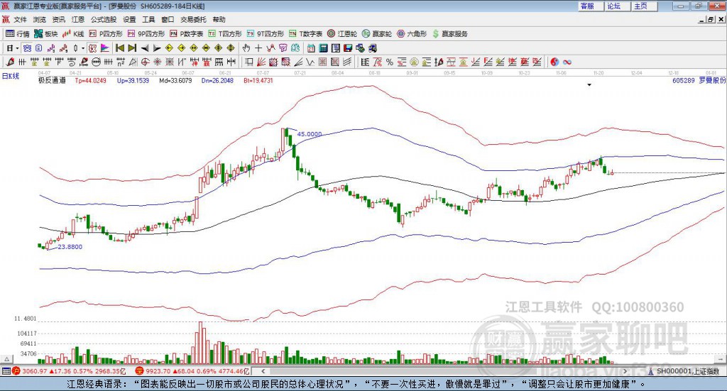Open the 浏览 menu
The width and height of the screenshot is (727, 391).
(40, 19)
